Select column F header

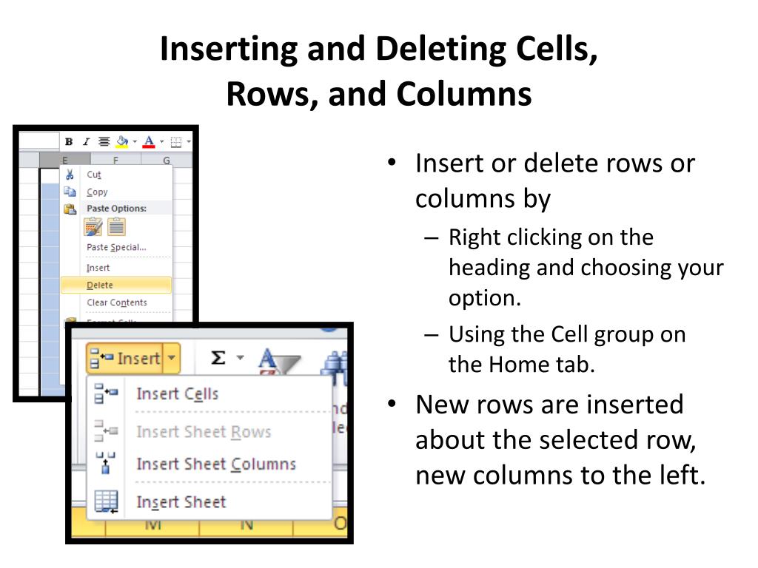click(115, 160)
